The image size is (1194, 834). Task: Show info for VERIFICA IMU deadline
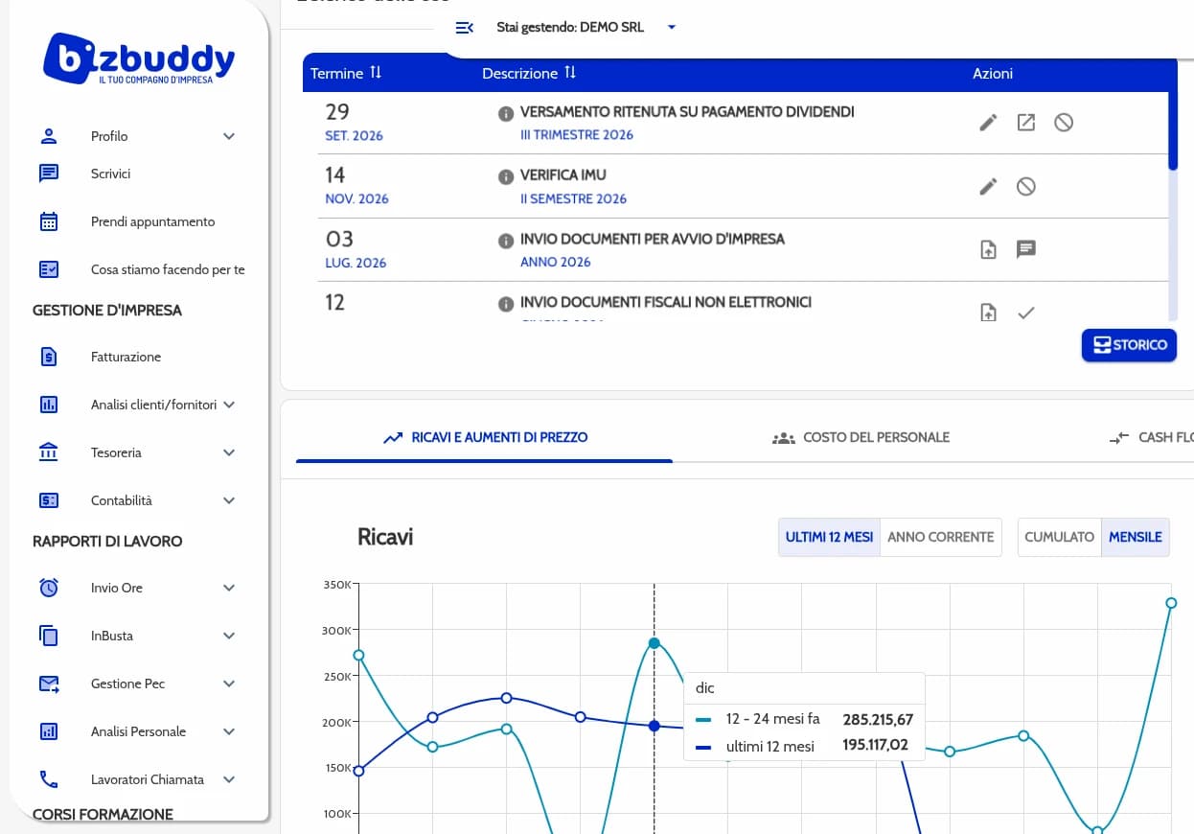[505, 177]
